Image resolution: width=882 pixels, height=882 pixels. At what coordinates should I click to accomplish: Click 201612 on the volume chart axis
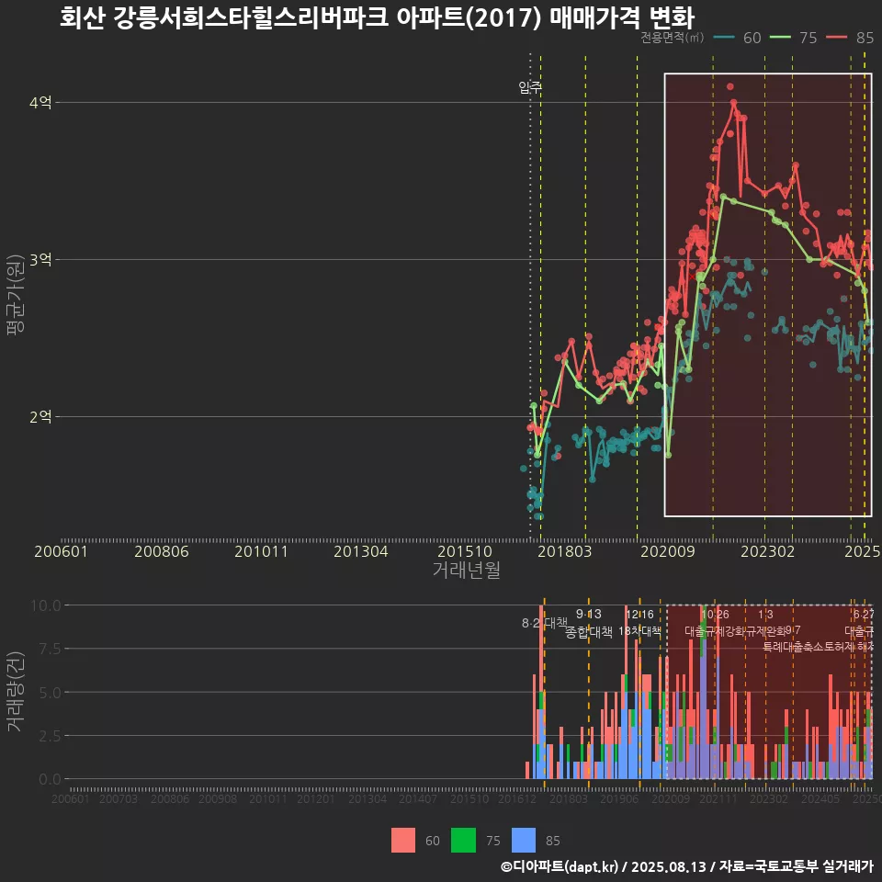coord(517,798)
